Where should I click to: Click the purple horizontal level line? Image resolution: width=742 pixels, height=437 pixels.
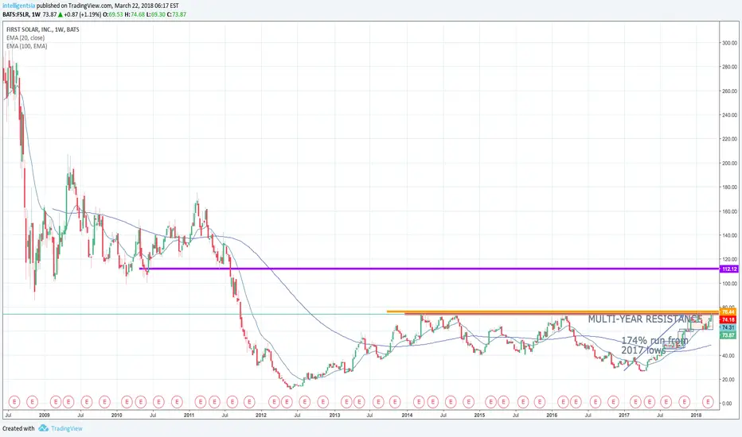click(x=429, y=269)
